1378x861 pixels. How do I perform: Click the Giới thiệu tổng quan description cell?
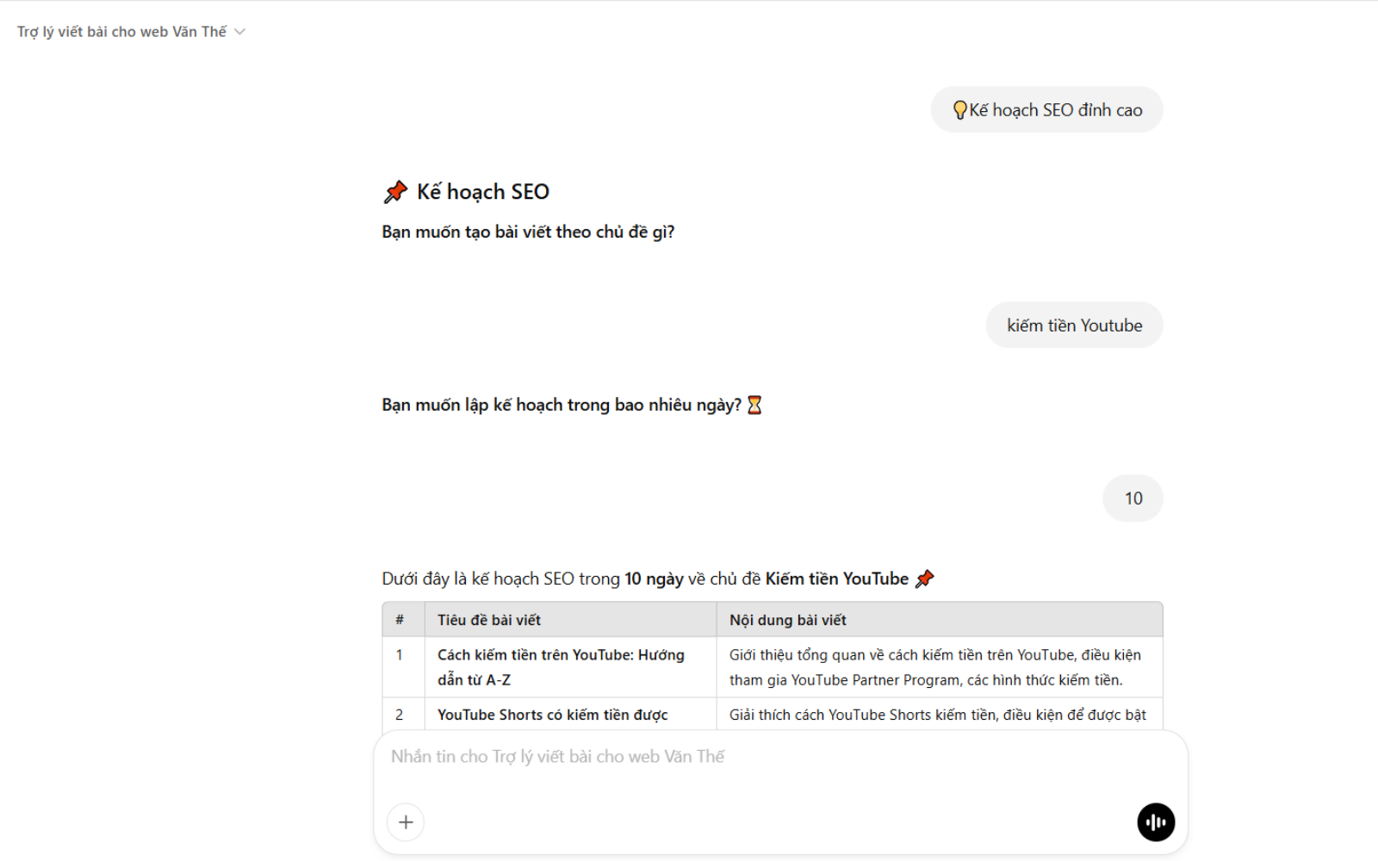click(x=935, y=667)
